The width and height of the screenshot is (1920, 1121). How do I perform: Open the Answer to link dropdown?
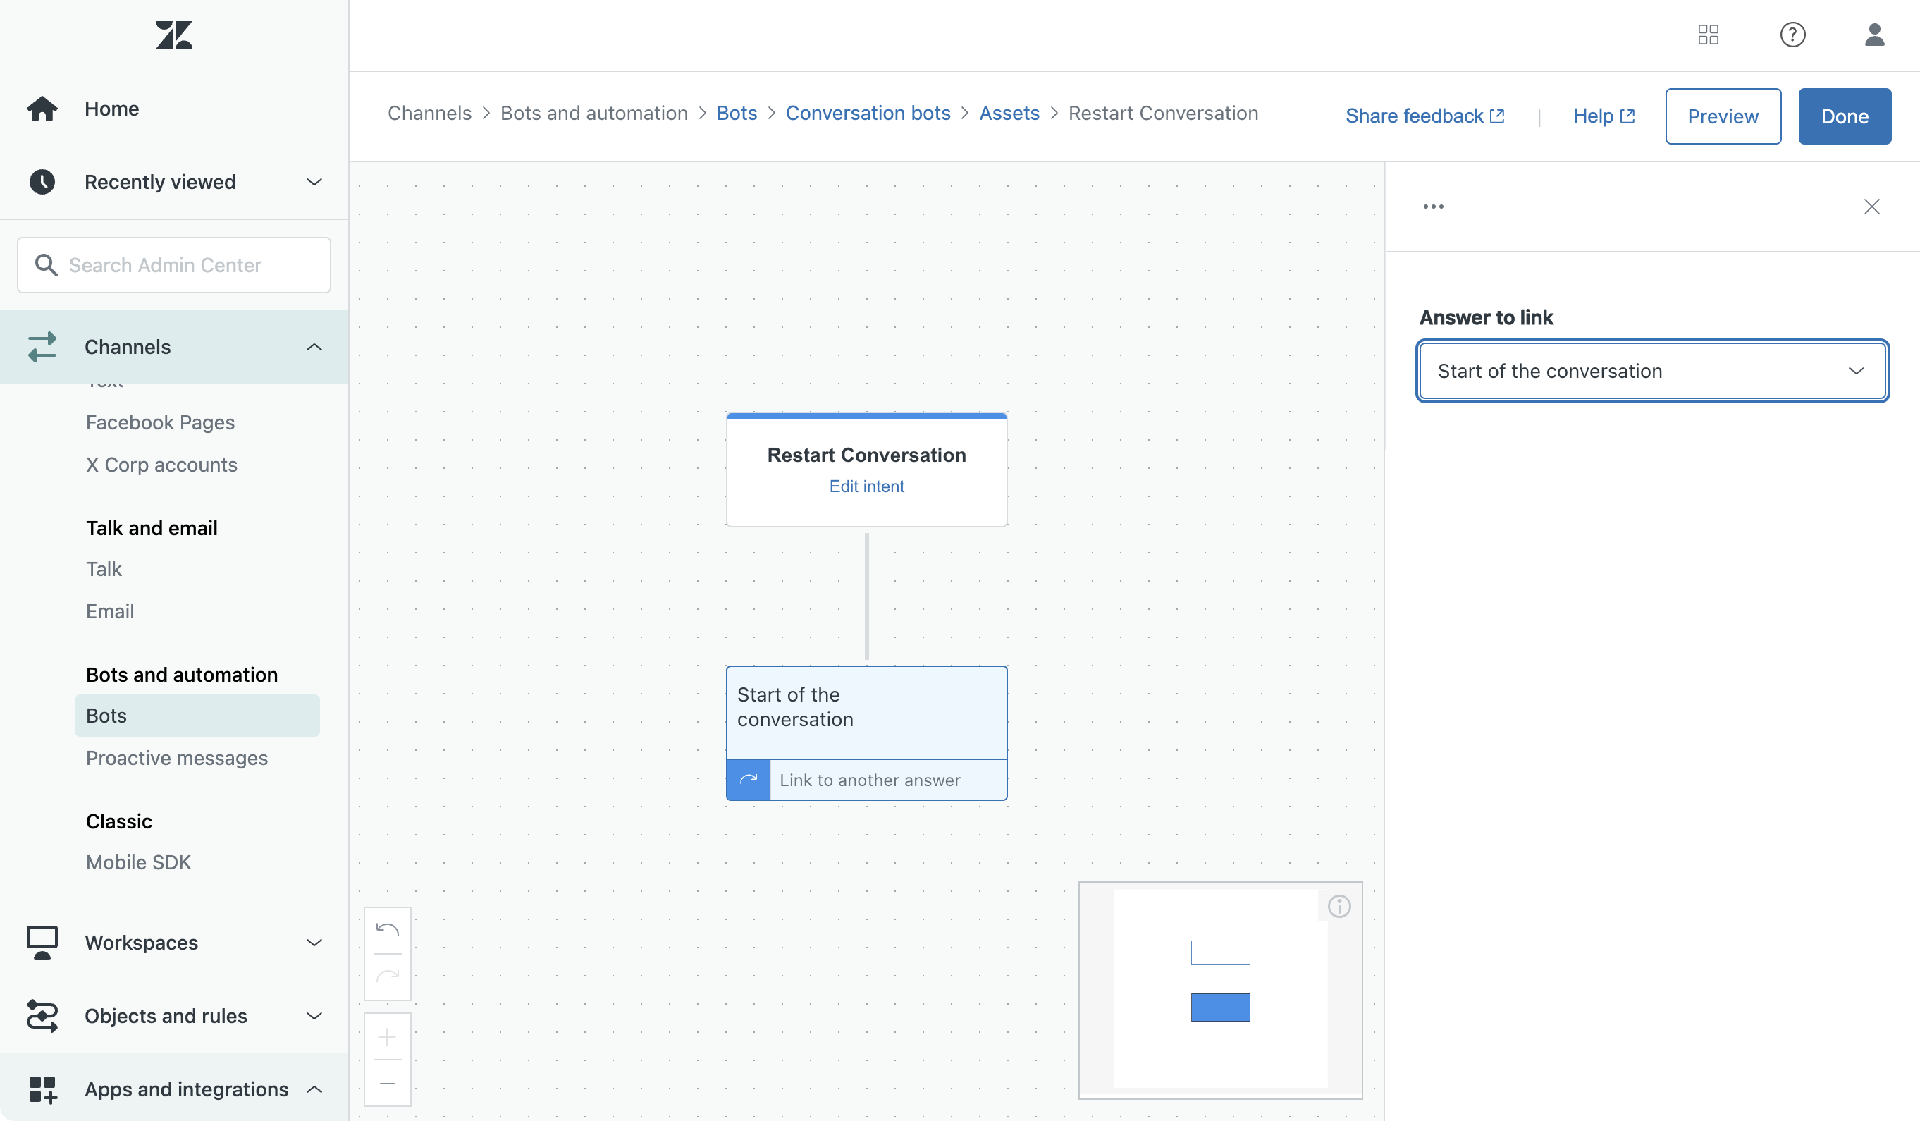click(1652, 371)
